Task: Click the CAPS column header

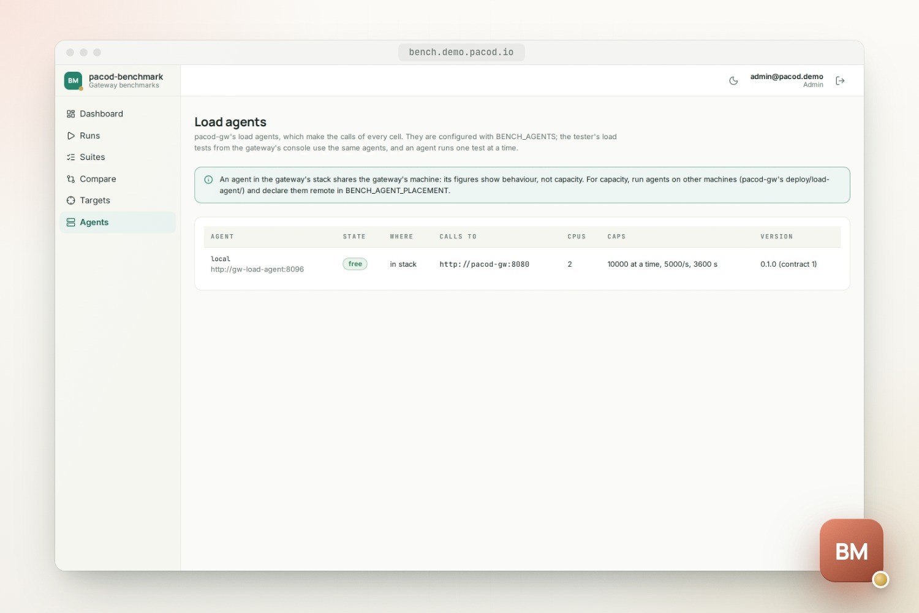Action: (x=616, y=237)
